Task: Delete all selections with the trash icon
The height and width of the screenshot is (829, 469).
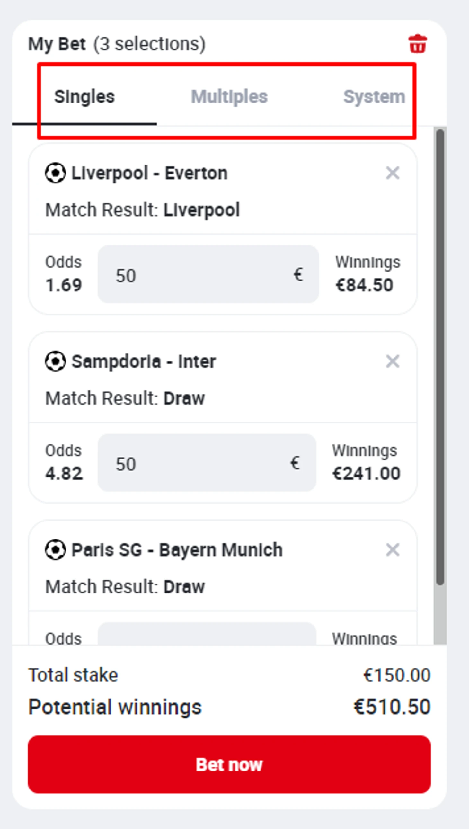Action: coord(418,44)
